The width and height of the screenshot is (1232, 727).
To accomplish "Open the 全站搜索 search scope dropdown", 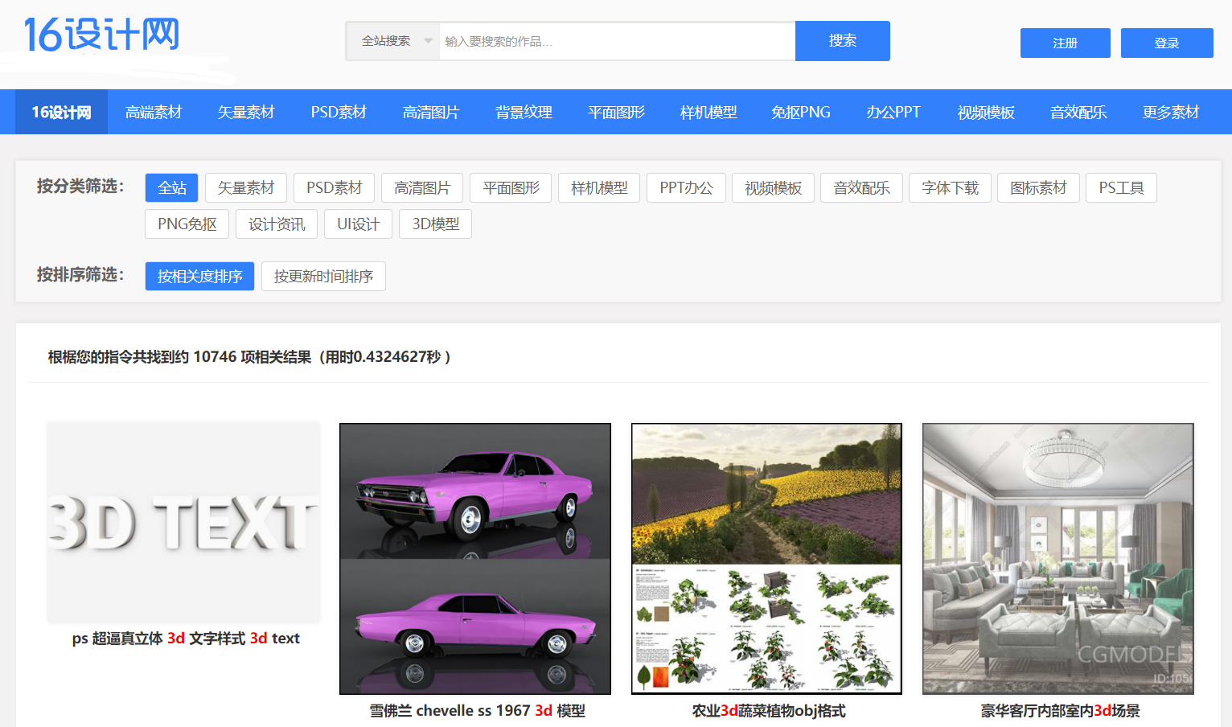I will (392, 40).
